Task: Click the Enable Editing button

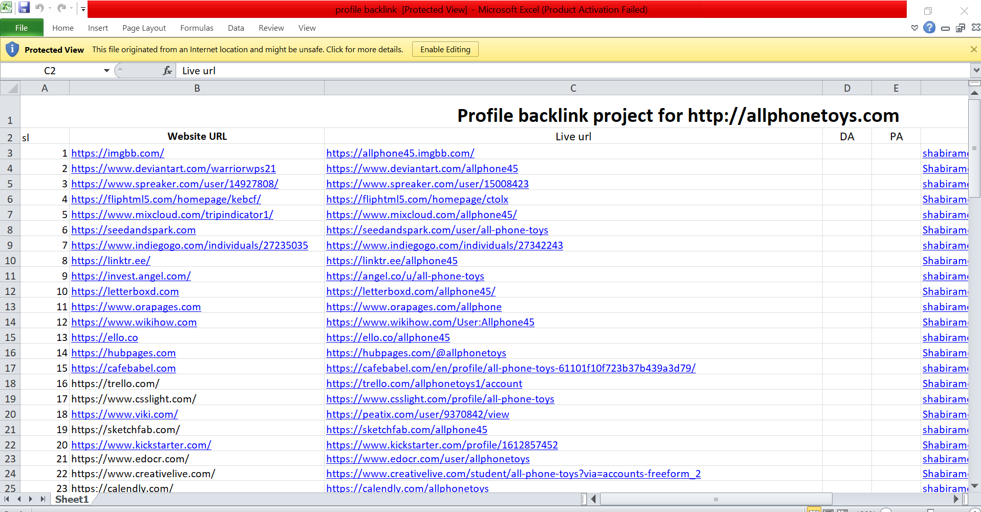Action: pyautogui.click(x=445, y=50)
